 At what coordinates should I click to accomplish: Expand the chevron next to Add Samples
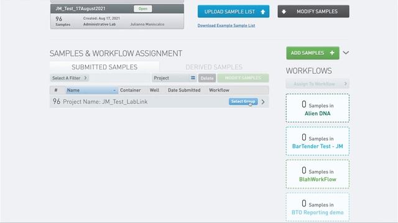coord(346,53)
